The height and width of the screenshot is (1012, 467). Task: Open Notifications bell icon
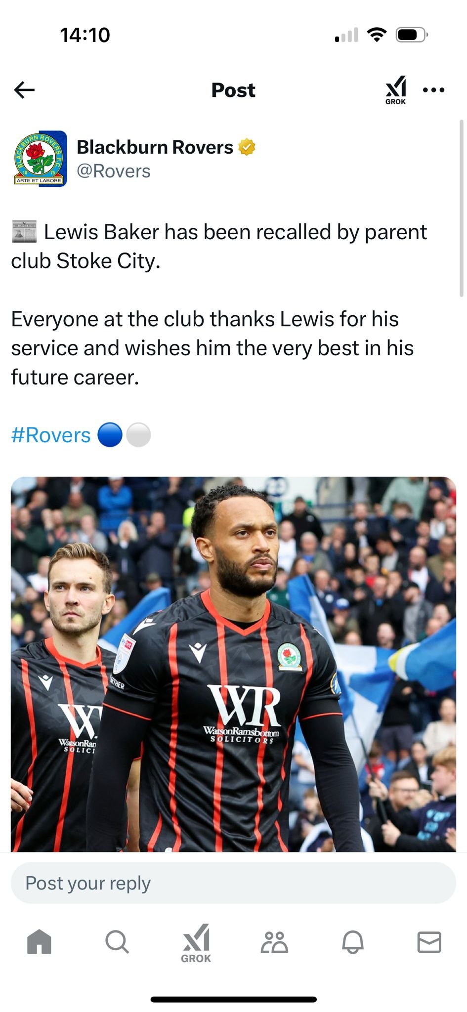(x=353, y=942)
